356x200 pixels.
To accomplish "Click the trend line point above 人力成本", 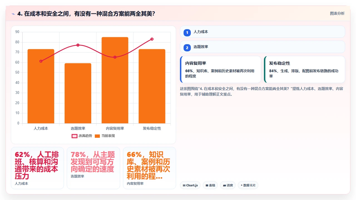I will click(41, 61).
